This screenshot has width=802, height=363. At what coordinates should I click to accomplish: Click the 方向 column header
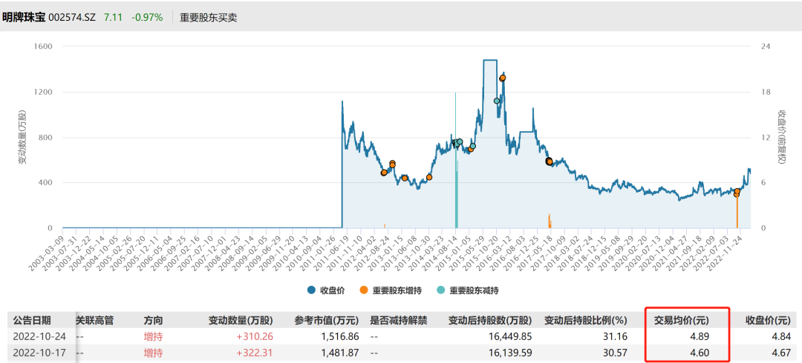pos(153,320)
